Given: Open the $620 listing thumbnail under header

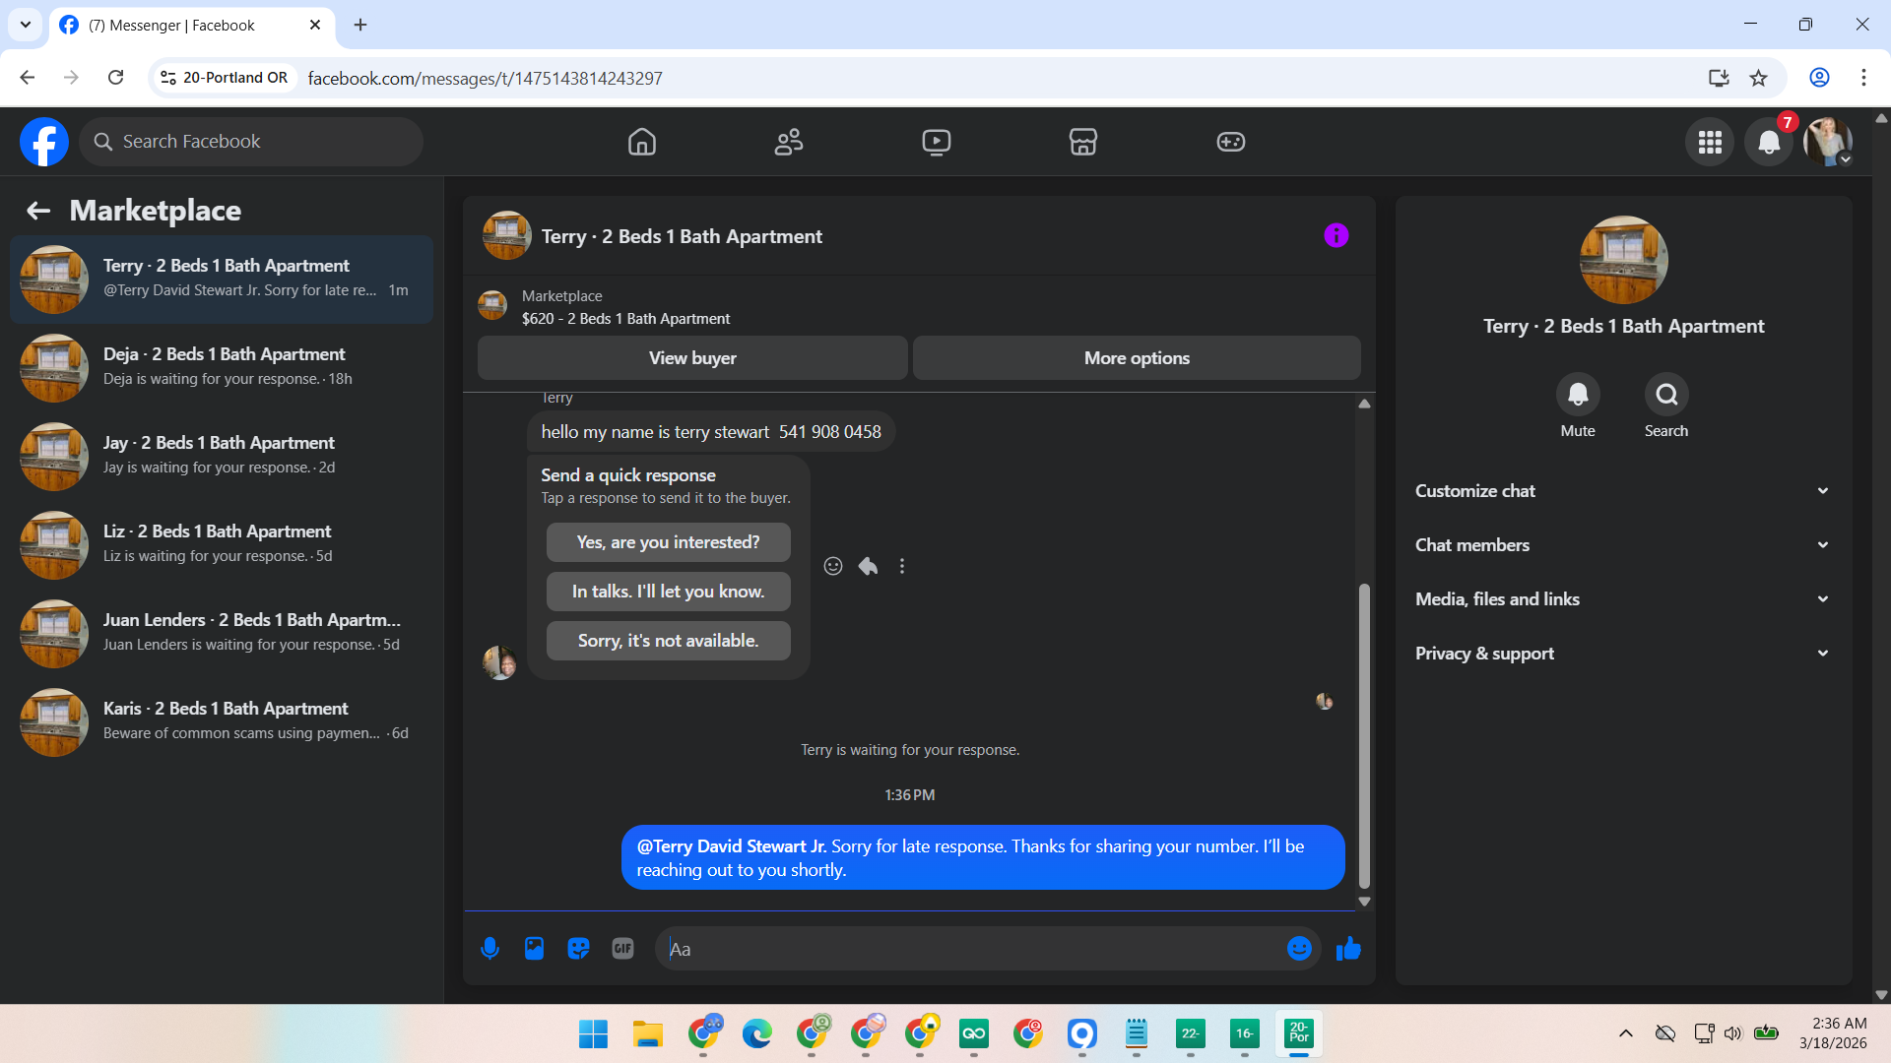Looking at the screenshot, I should (x=492, y=305).
